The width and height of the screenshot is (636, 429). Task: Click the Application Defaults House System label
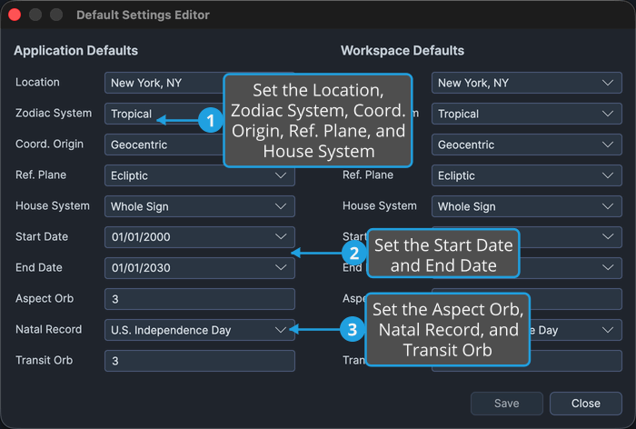pos(53,205)
